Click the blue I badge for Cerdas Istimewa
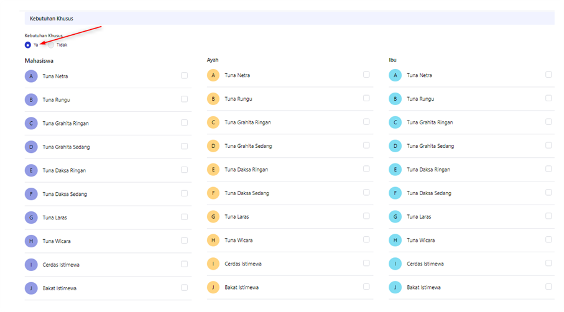564x312 pixels. (395, 264)
